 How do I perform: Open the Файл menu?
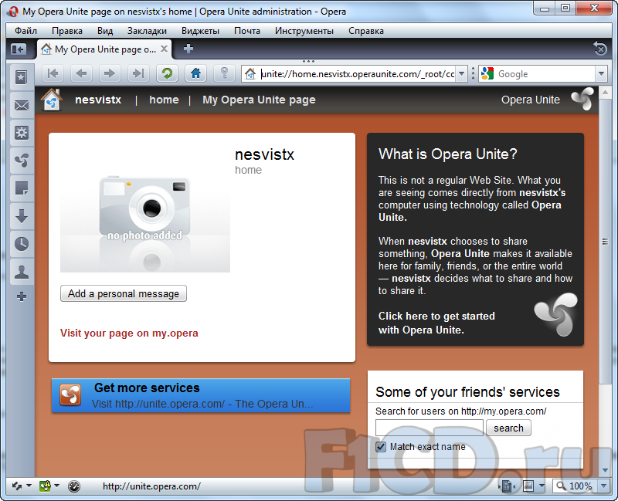pos(25,31)
